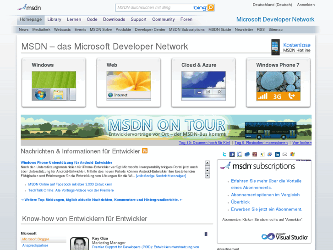Open TechTalk Online Vortrags-Videos link
Viewport: 333px width, 250px height.
point(71,190)
